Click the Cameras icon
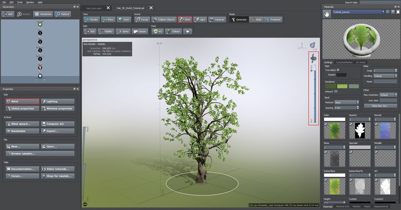Image resolution: width=401 pixels, height=210 pixels. [217, 19]
